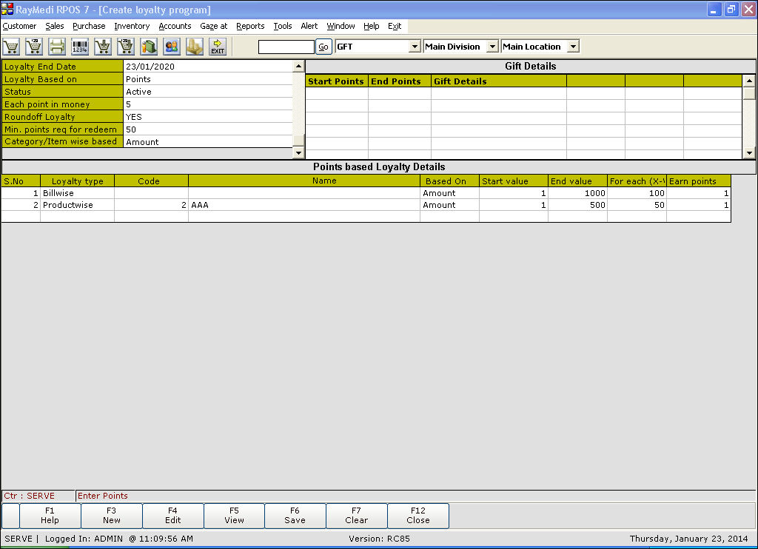The height and width of the screenshot is (549, 758).
Task: Click the yellow arrow EXIT toolbar icon
Action: (x=218, y=47)
